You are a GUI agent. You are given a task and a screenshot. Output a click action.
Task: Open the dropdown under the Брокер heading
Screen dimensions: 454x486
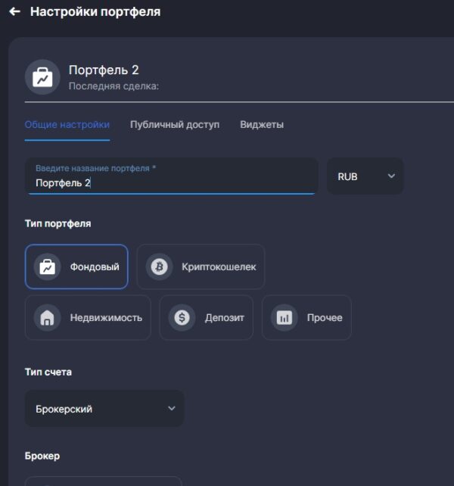[104, 481]
